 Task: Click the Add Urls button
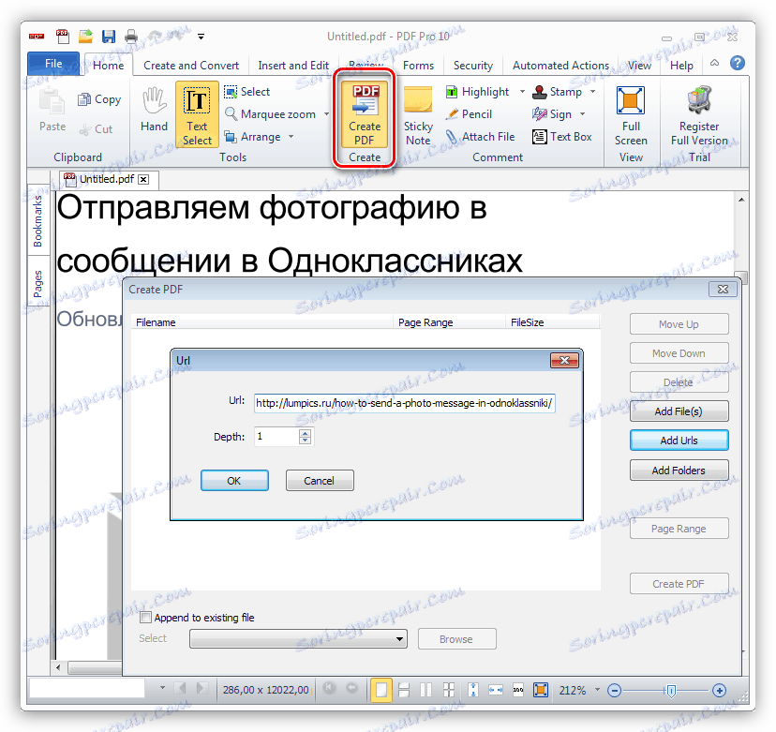click(x=679, y=441)
